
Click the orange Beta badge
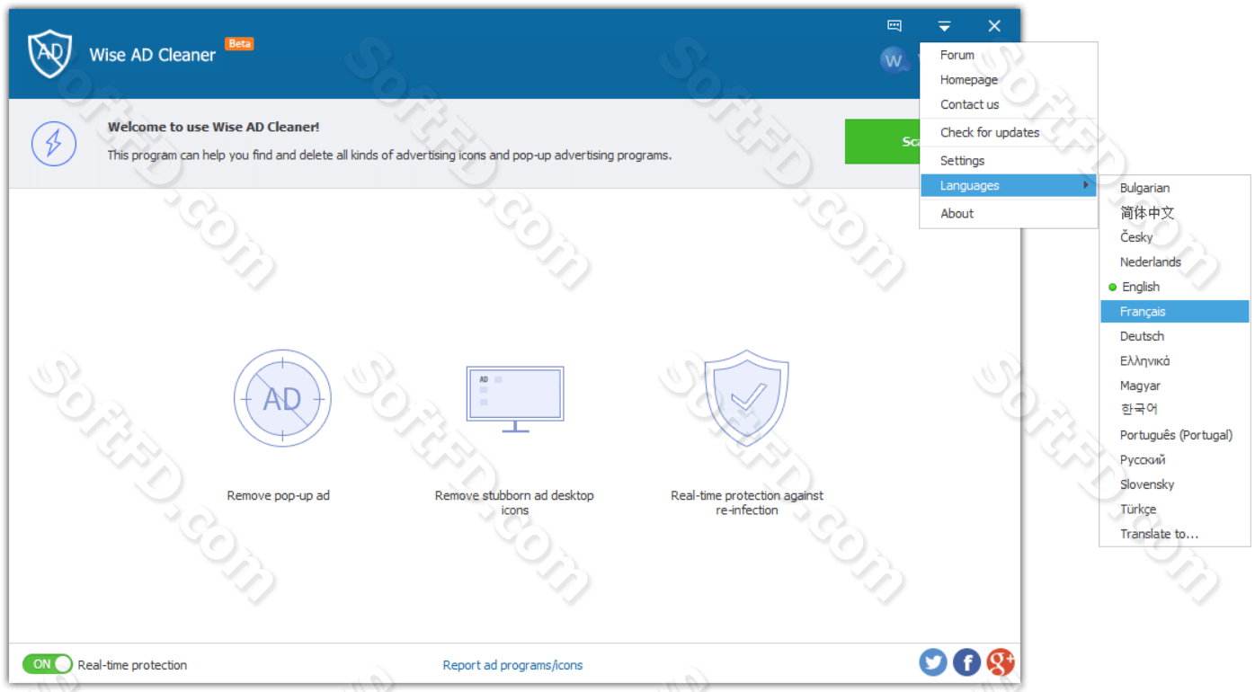coord(239,43)
